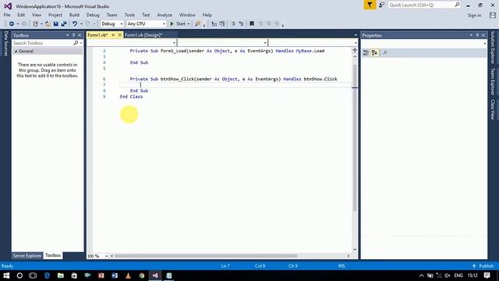Launch Microsoft Edge from the taskbar

pyautogui.click(x=47, y=276)
